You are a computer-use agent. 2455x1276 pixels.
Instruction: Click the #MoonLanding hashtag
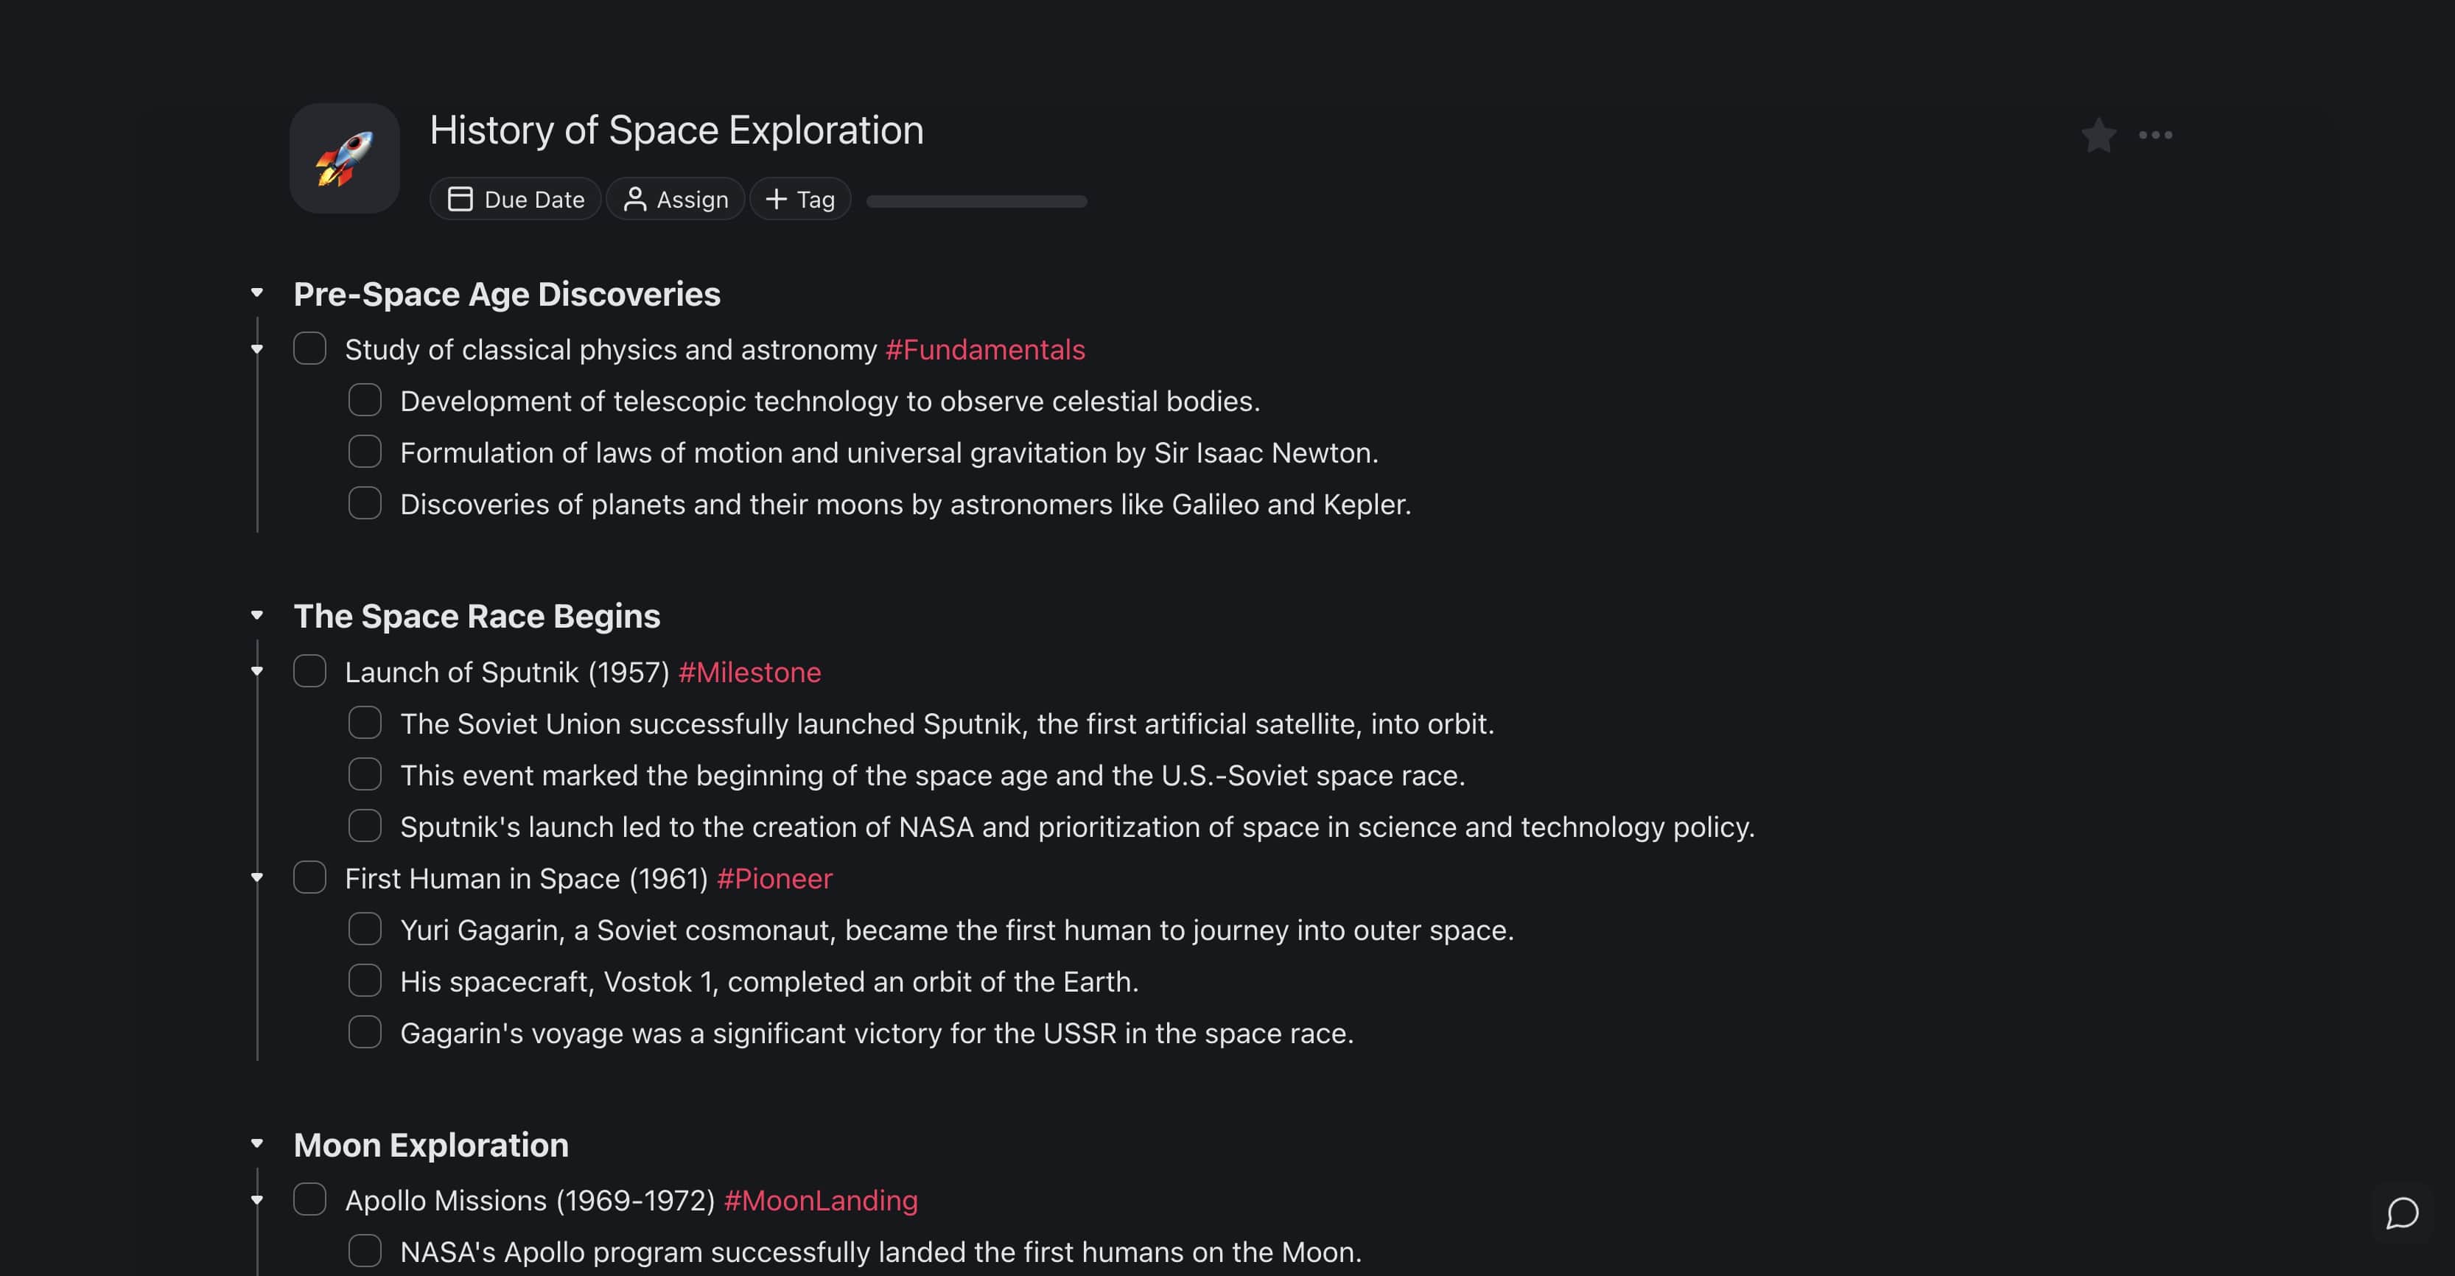[821, 1201]
